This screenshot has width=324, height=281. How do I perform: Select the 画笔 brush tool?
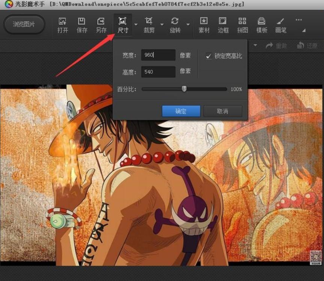point(280,25)
